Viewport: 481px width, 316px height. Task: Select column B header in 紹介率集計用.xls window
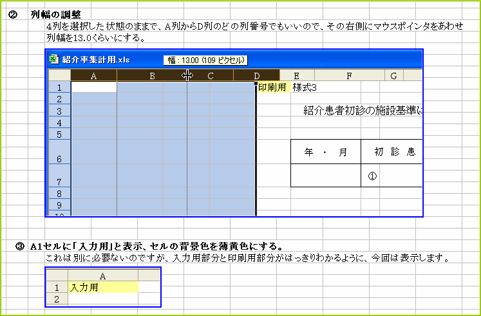152,75
